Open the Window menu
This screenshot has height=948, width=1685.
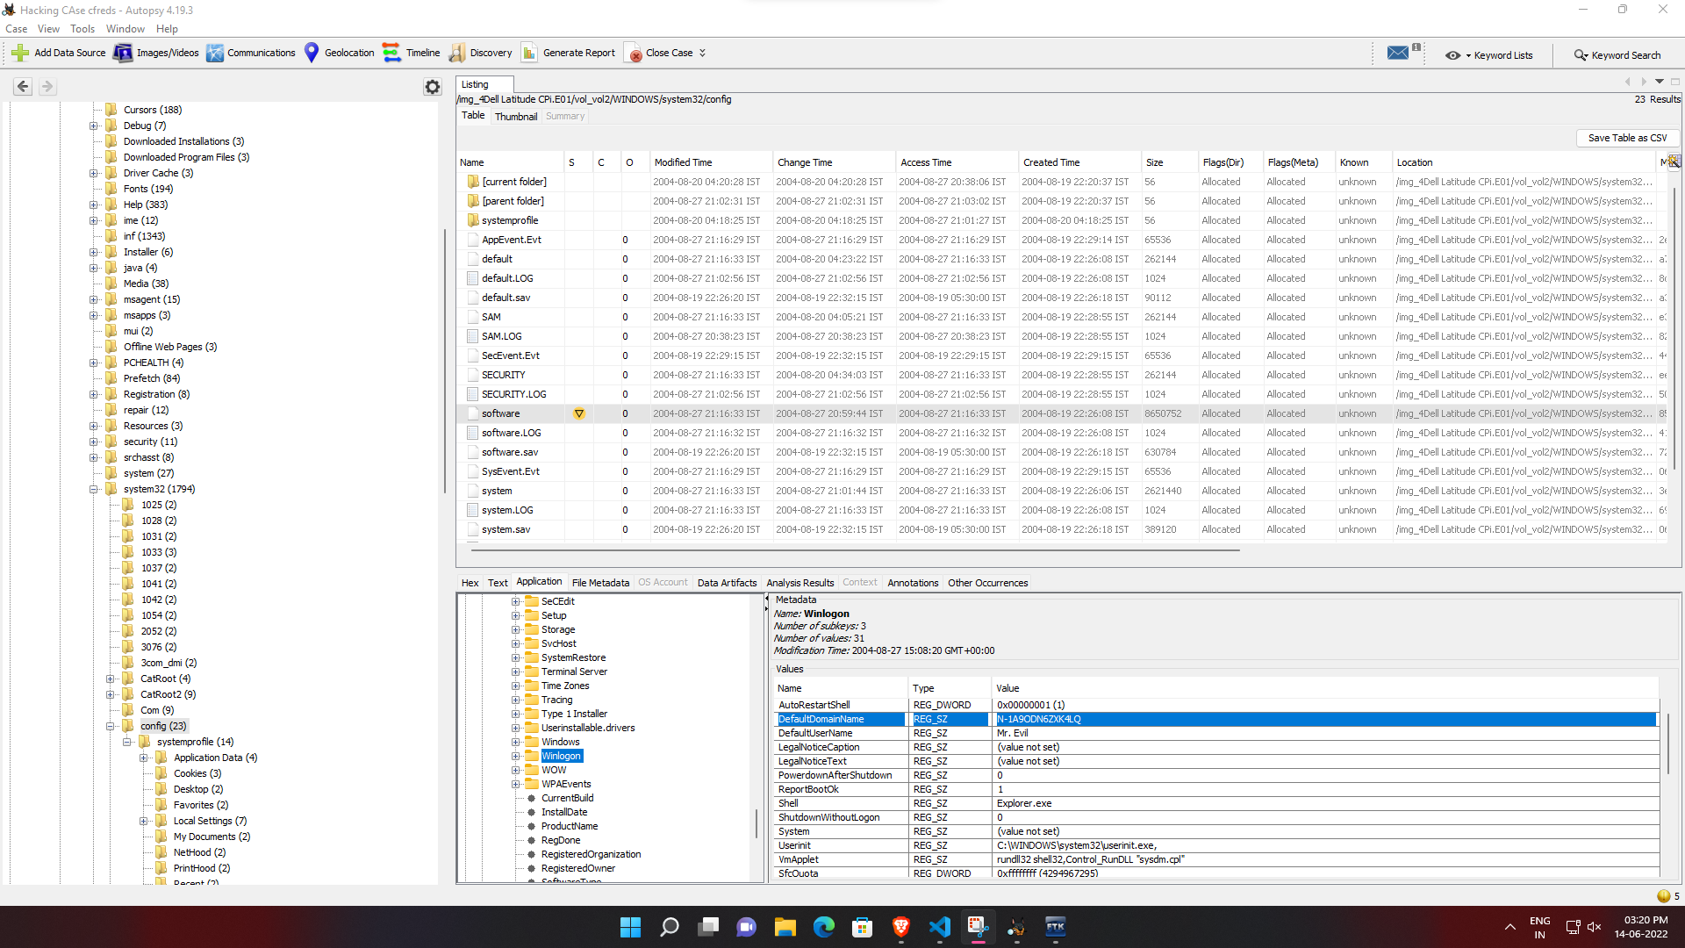[125, 29]
